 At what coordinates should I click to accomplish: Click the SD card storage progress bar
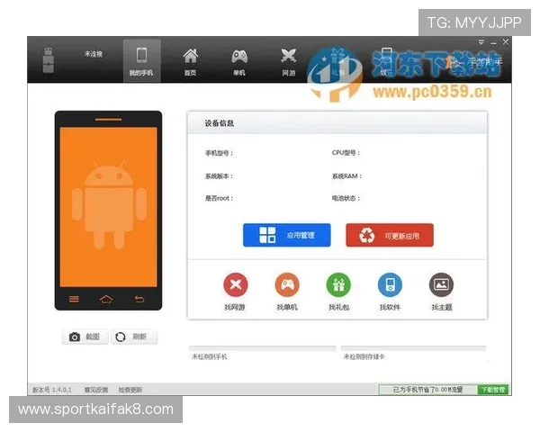[x=413, y=348]
